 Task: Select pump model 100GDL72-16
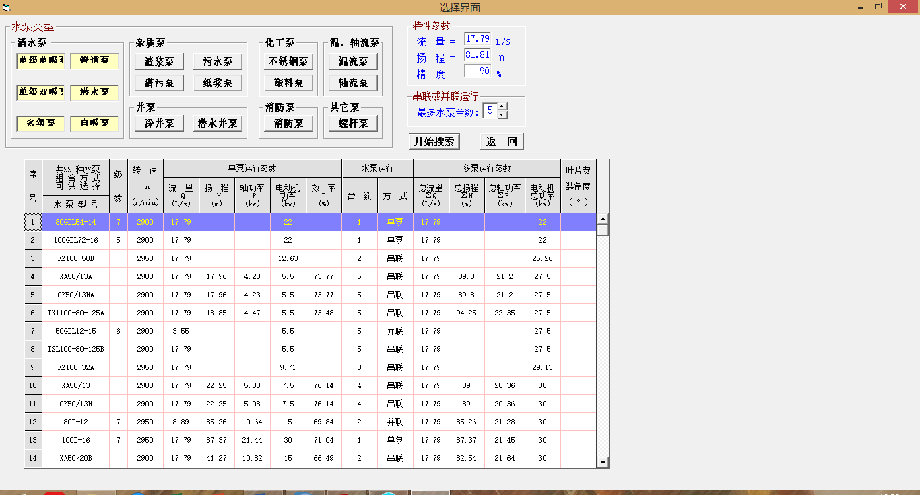pos(75,240)
